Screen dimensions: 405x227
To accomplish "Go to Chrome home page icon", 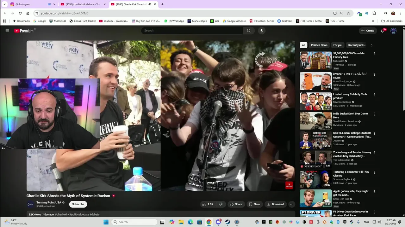I will click(28, 13).
